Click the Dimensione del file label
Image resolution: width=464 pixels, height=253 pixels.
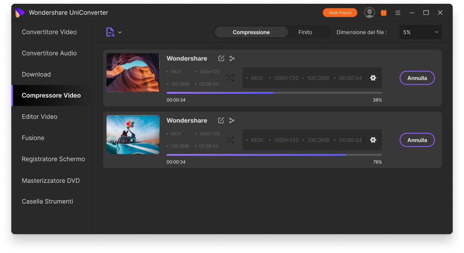[362, 32]
